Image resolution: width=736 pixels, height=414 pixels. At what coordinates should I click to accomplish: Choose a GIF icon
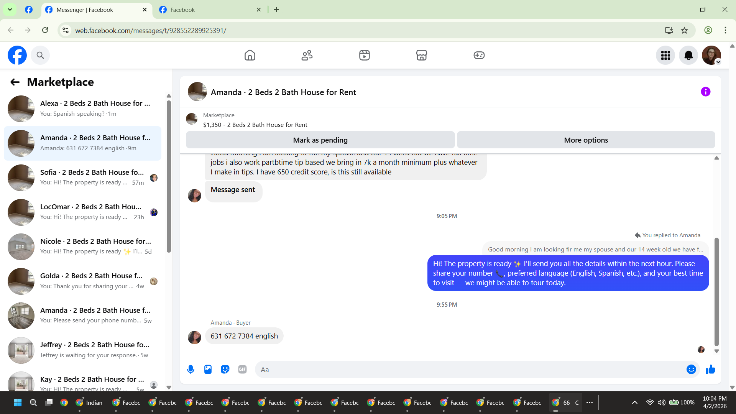(242, 370)
